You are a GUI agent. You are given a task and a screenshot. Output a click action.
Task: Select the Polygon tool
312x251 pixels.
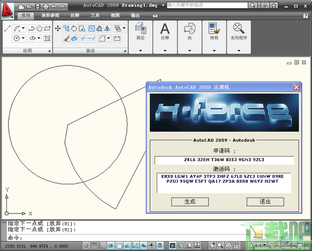tap(40, 29)
